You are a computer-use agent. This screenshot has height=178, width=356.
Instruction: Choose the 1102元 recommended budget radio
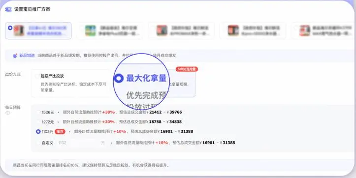click(38, 131)
